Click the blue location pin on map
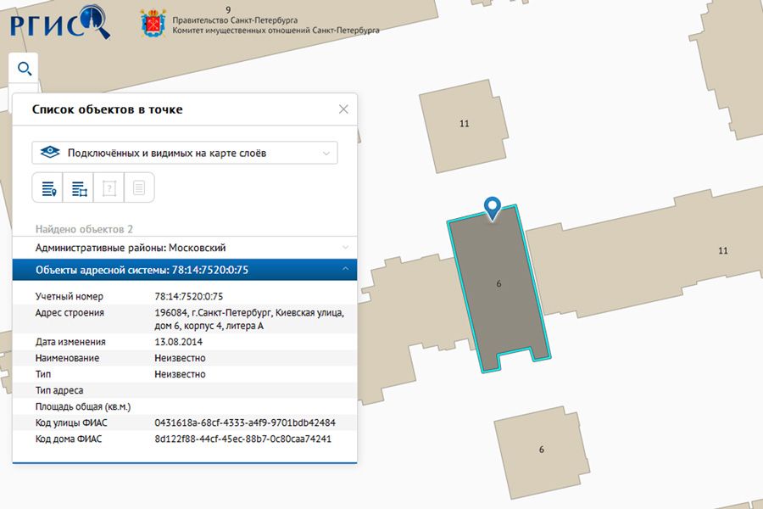This screenshot has height=509, width=763. [x=493, y=209]
